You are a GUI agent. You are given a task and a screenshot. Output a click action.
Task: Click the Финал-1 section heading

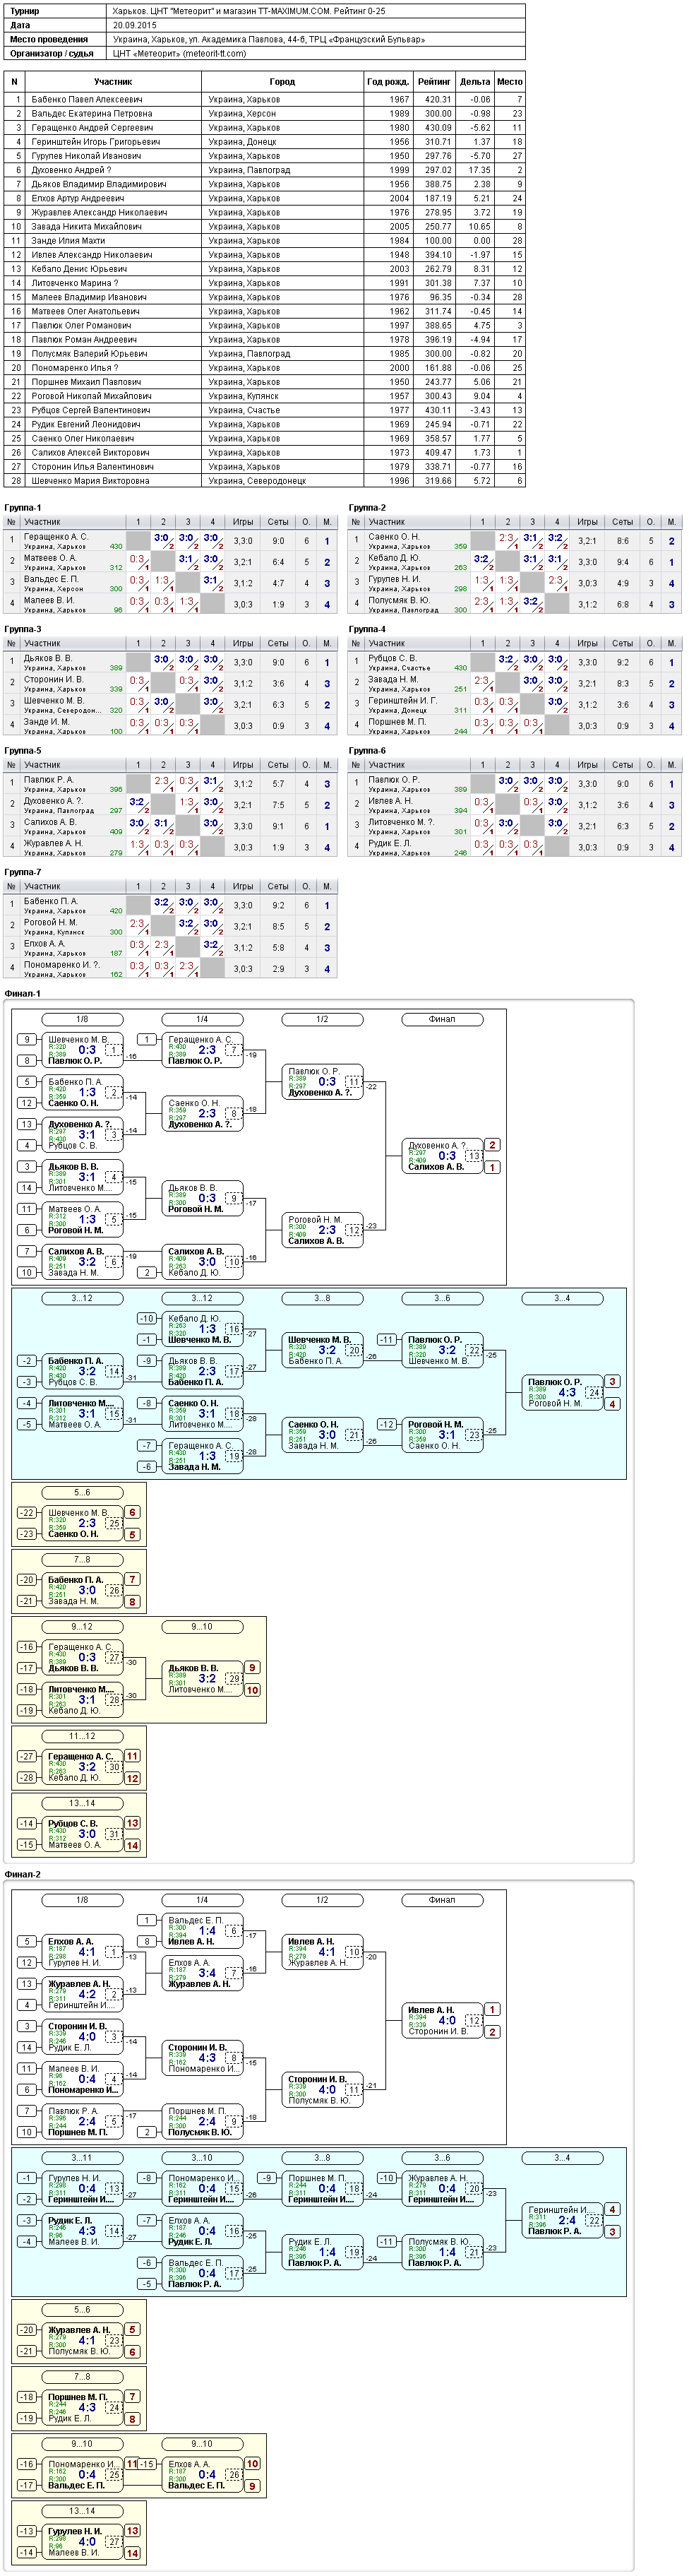click(22, 994)
